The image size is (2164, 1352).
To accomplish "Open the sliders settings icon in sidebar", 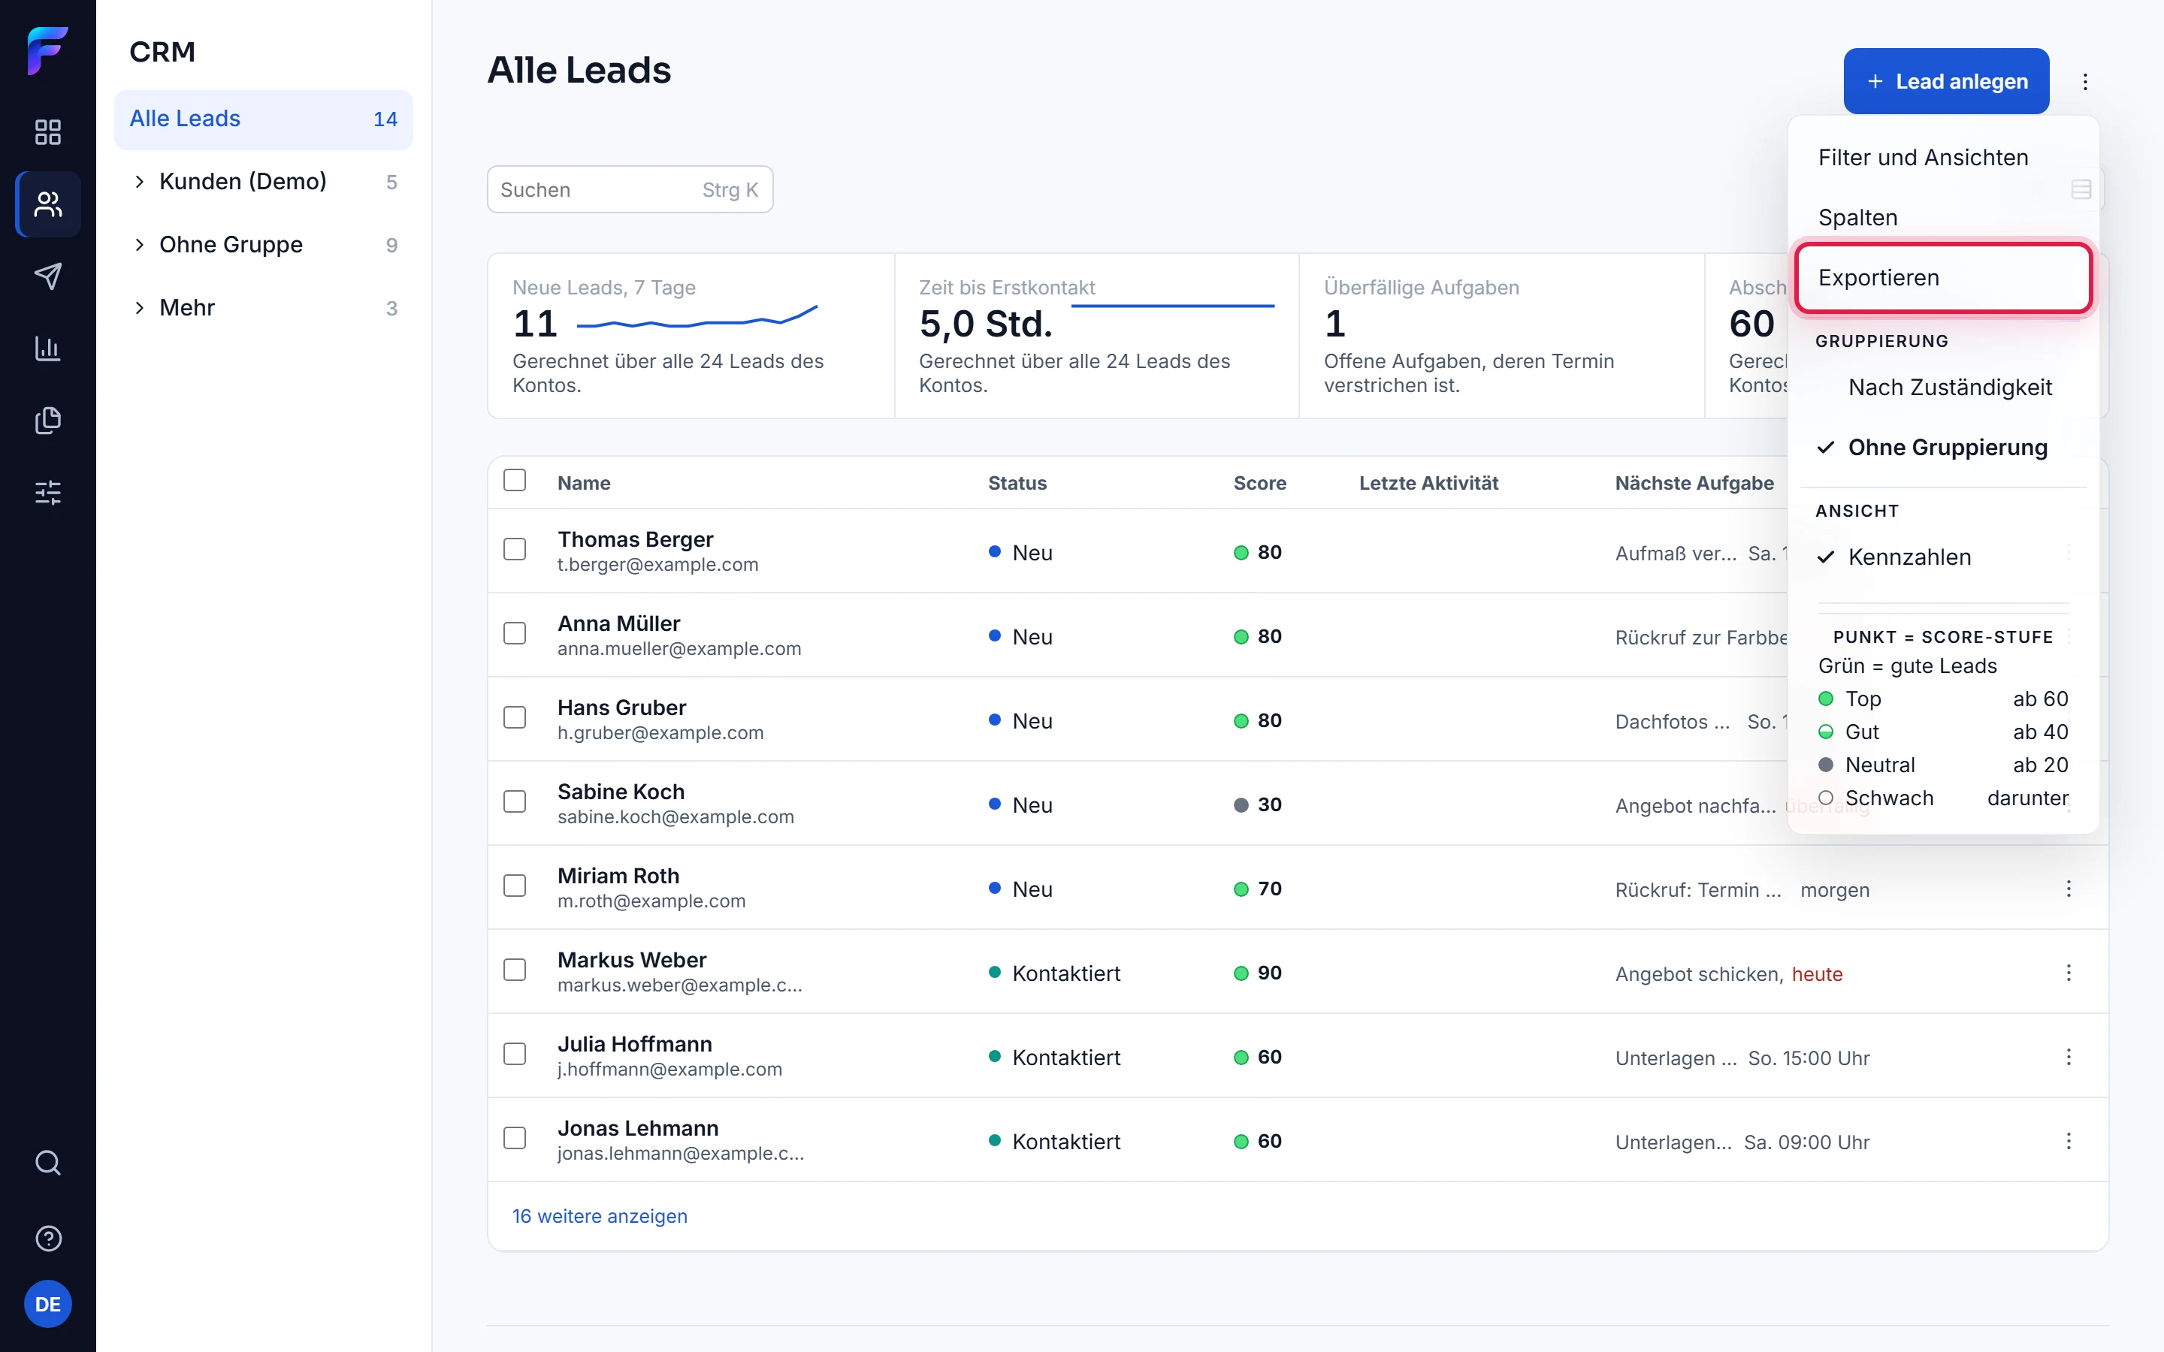I will pos(47,493).
